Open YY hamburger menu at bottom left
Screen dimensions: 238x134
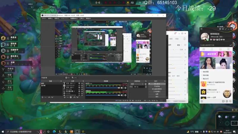coord(202,101)
